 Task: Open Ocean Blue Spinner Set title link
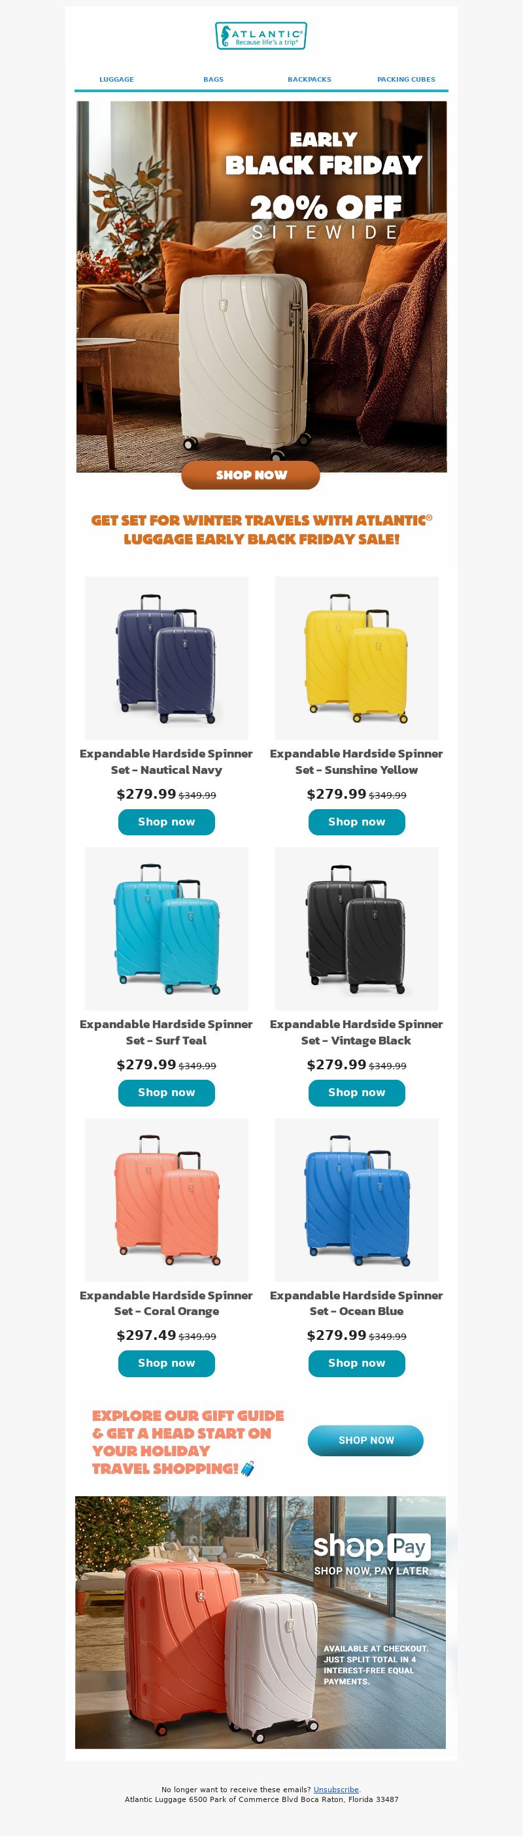click(x=357, y=1303)
